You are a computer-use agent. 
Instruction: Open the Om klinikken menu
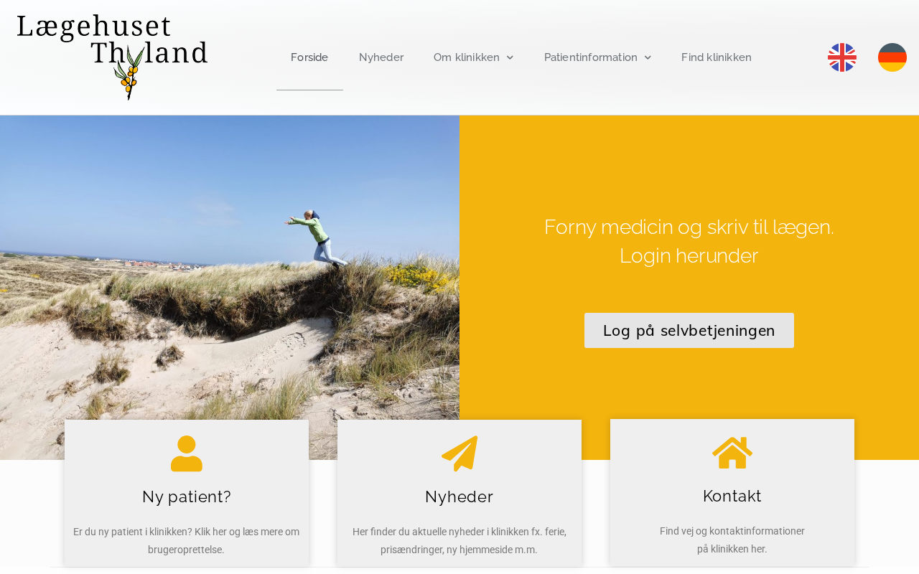tap(467, 57)
